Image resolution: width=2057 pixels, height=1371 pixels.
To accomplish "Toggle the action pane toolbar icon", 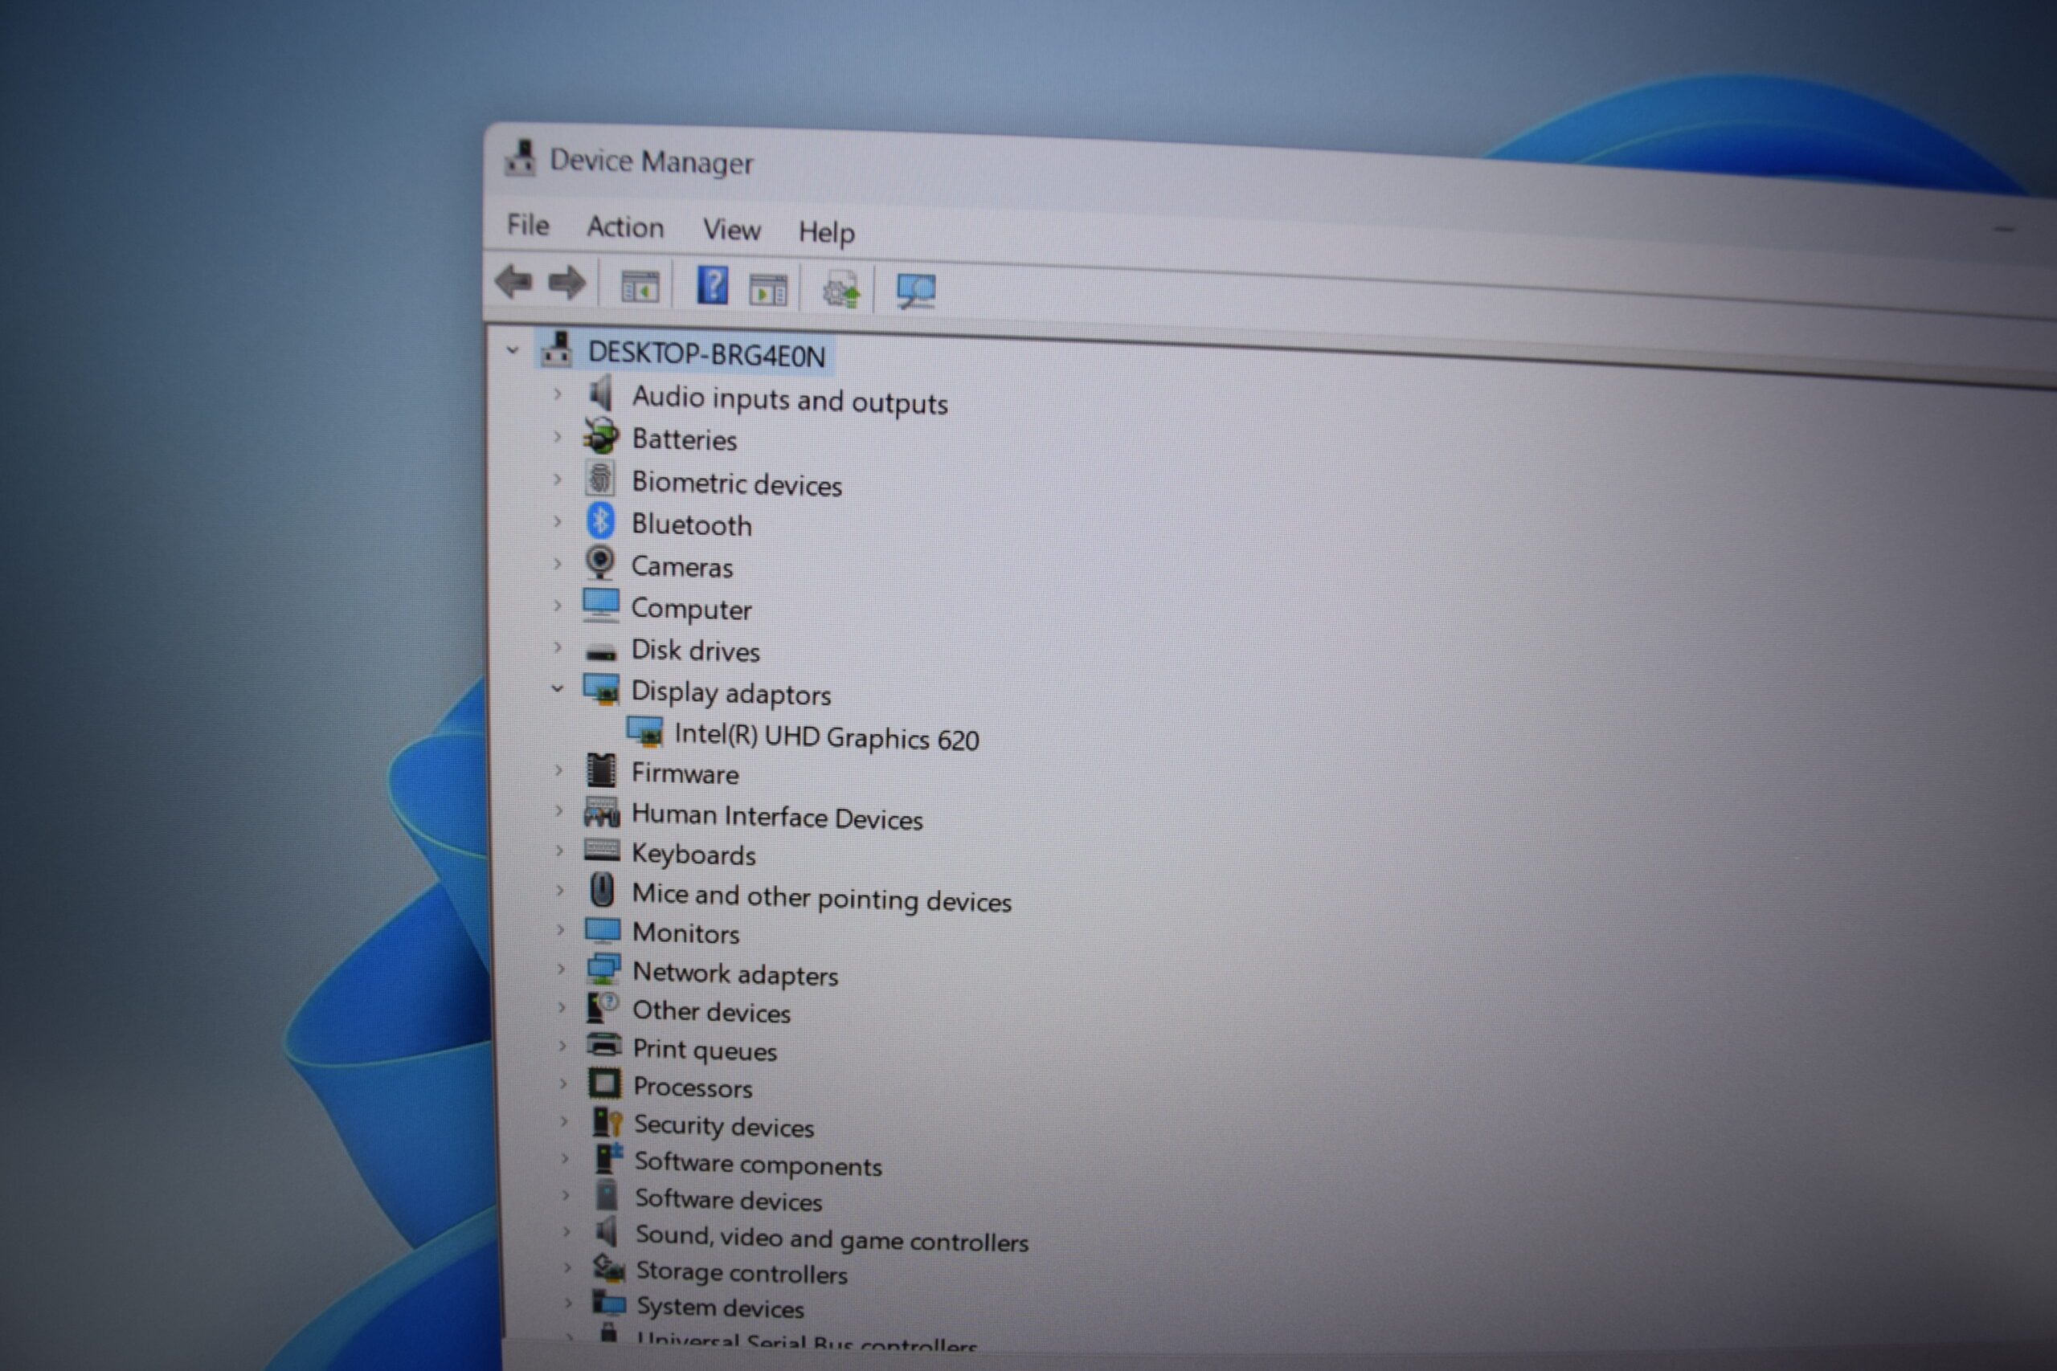I will point(768,289).
